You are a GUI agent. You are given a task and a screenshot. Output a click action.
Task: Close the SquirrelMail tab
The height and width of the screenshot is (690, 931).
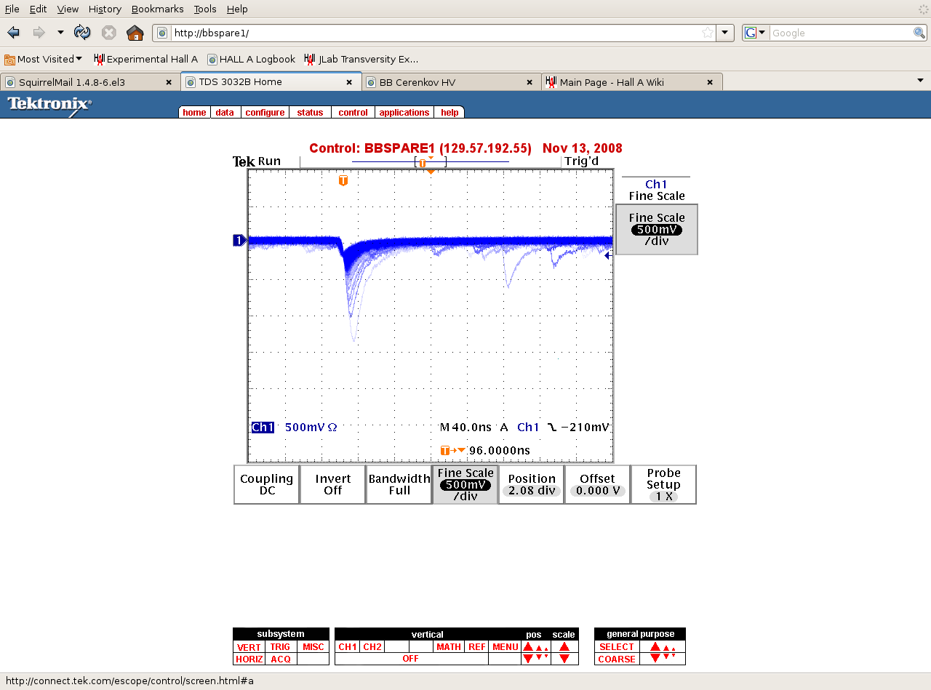point(169,82)
